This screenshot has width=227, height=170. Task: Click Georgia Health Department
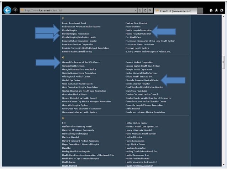(139, 70)
